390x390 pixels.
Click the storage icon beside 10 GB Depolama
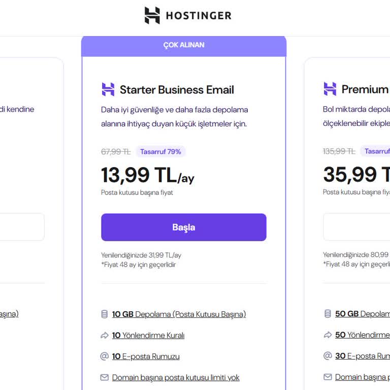[105, 314]
